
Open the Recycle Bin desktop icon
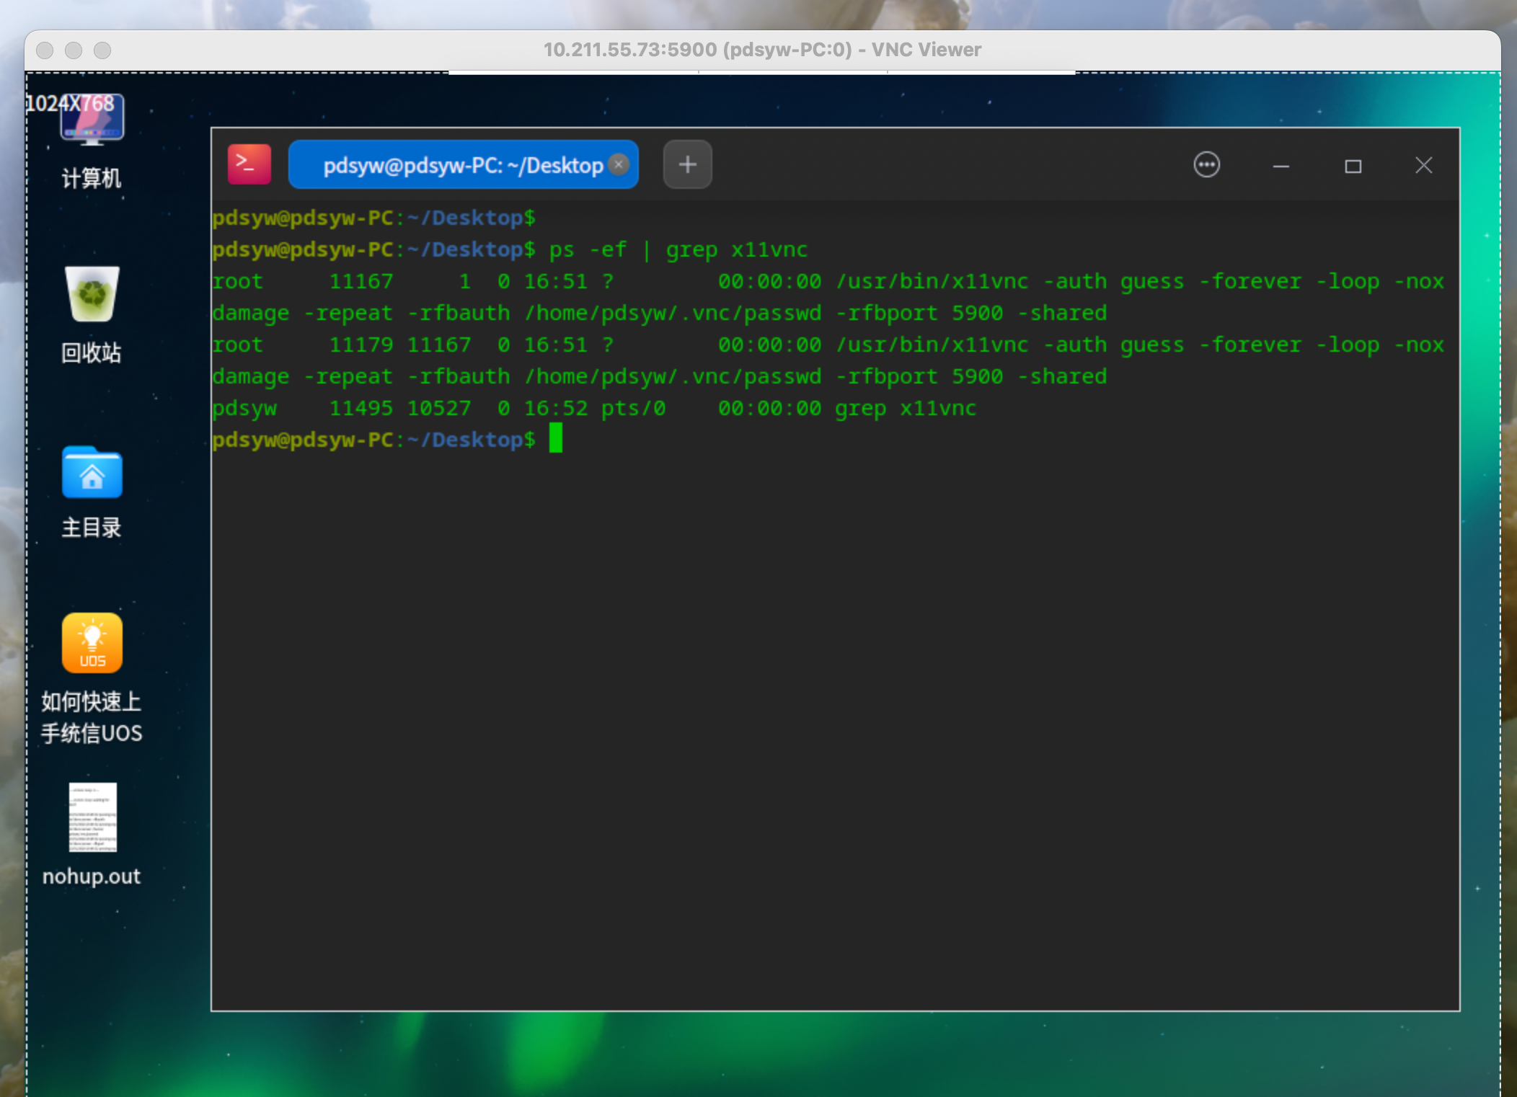[x=92, y=296]
